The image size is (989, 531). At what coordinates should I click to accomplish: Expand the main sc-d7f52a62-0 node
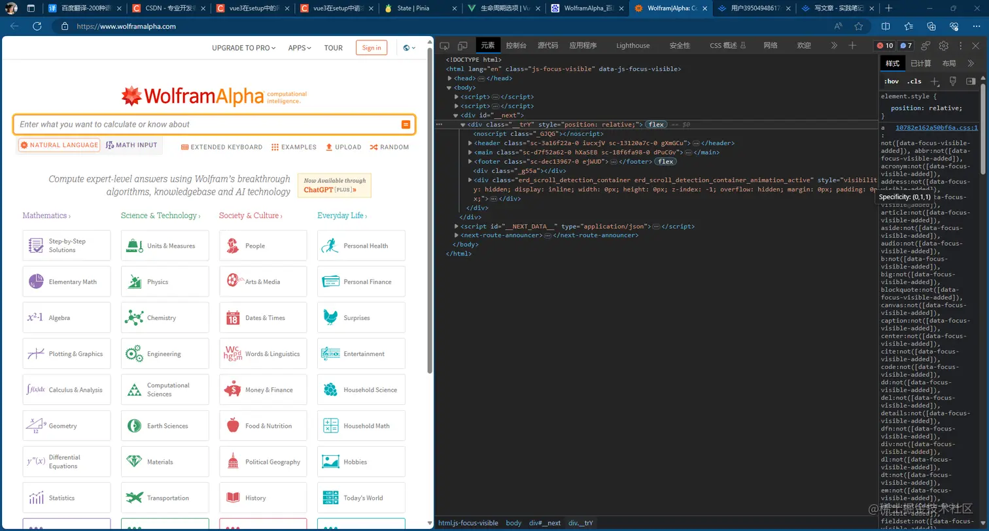point(470,152)
